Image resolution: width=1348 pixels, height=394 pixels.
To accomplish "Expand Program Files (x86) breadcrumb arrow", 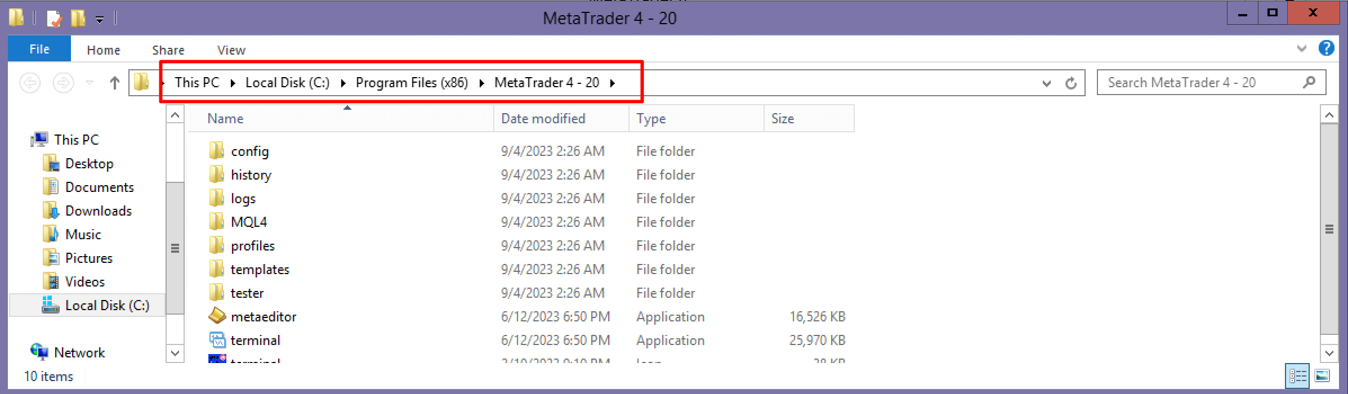I will tap(482, 83).
